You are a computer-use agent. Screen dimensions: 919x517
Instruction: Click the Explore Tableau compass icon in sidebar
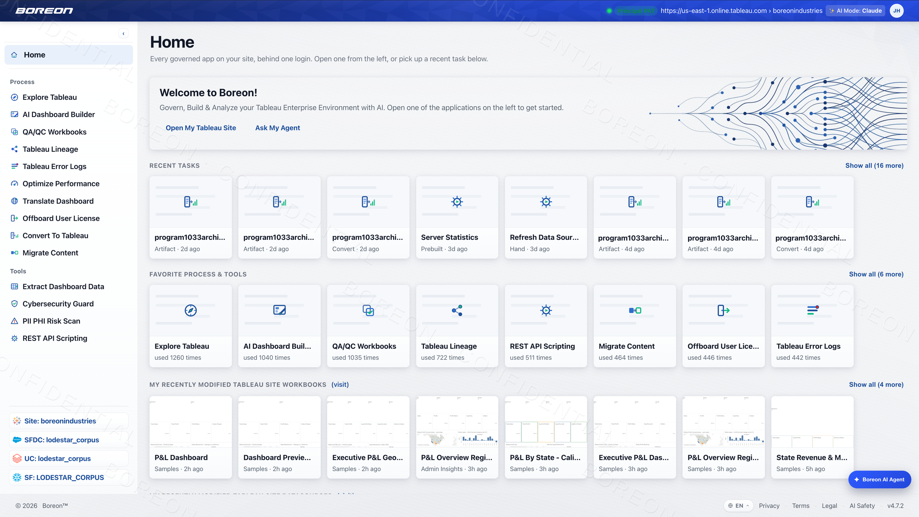[x=14, y=97]
